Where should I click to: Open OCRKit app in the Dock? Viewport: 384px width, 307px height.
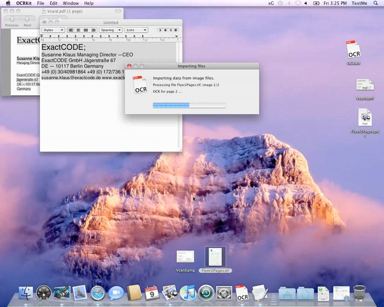[242, 293]
